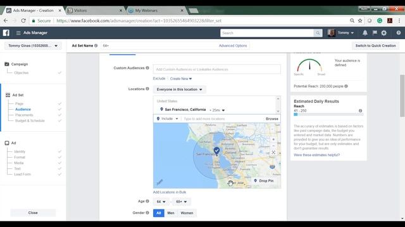Go to Audience section in sidebar
The width and height of the screenshot is (405, 227).
pyautogui.click(x=23, y=109)
